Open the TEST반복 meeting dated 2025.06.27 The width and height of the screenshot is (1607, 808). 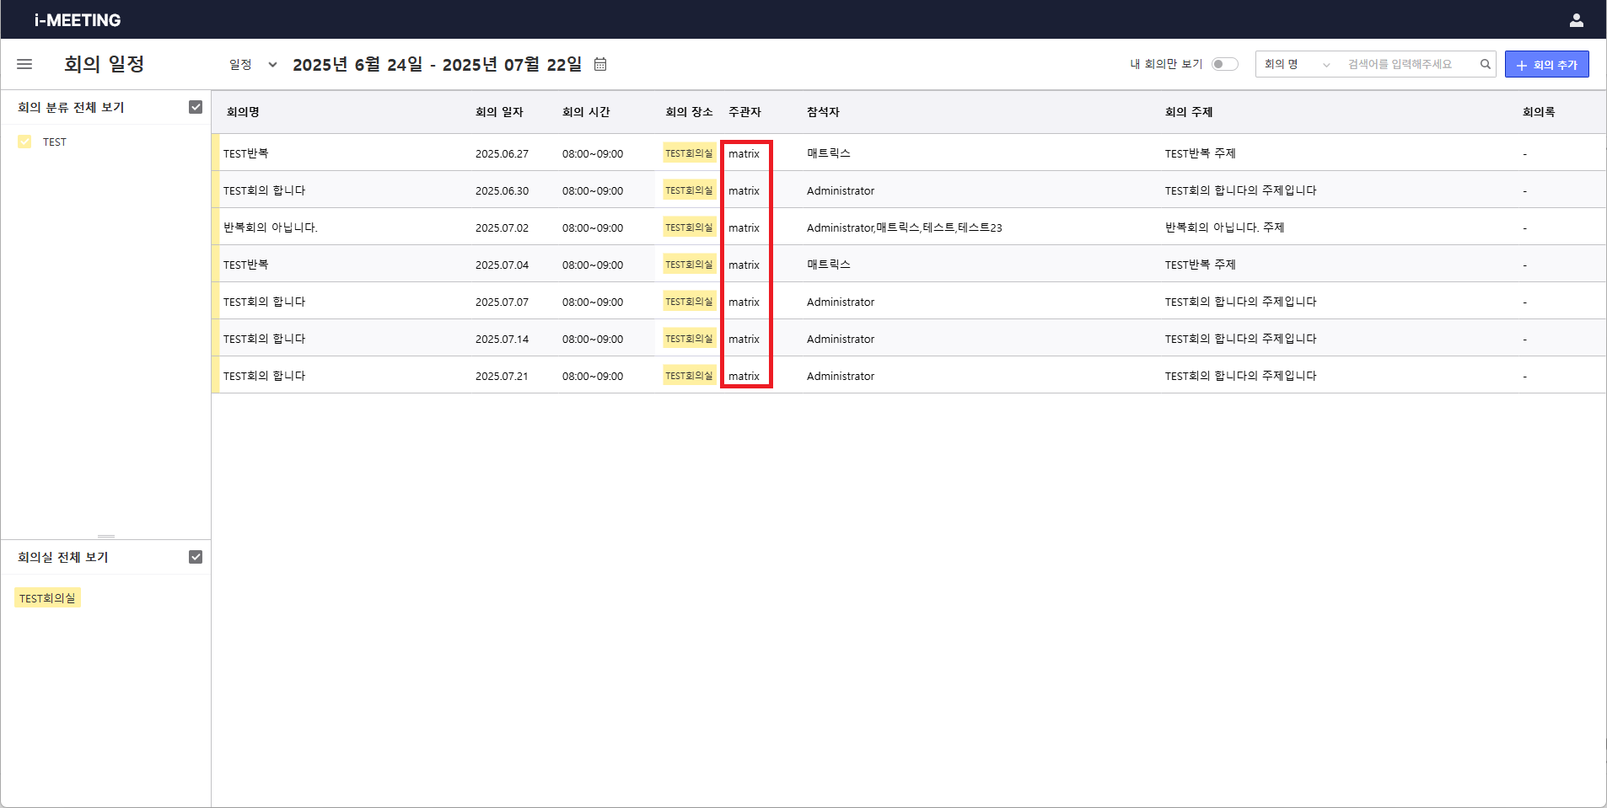click(245, 153)
